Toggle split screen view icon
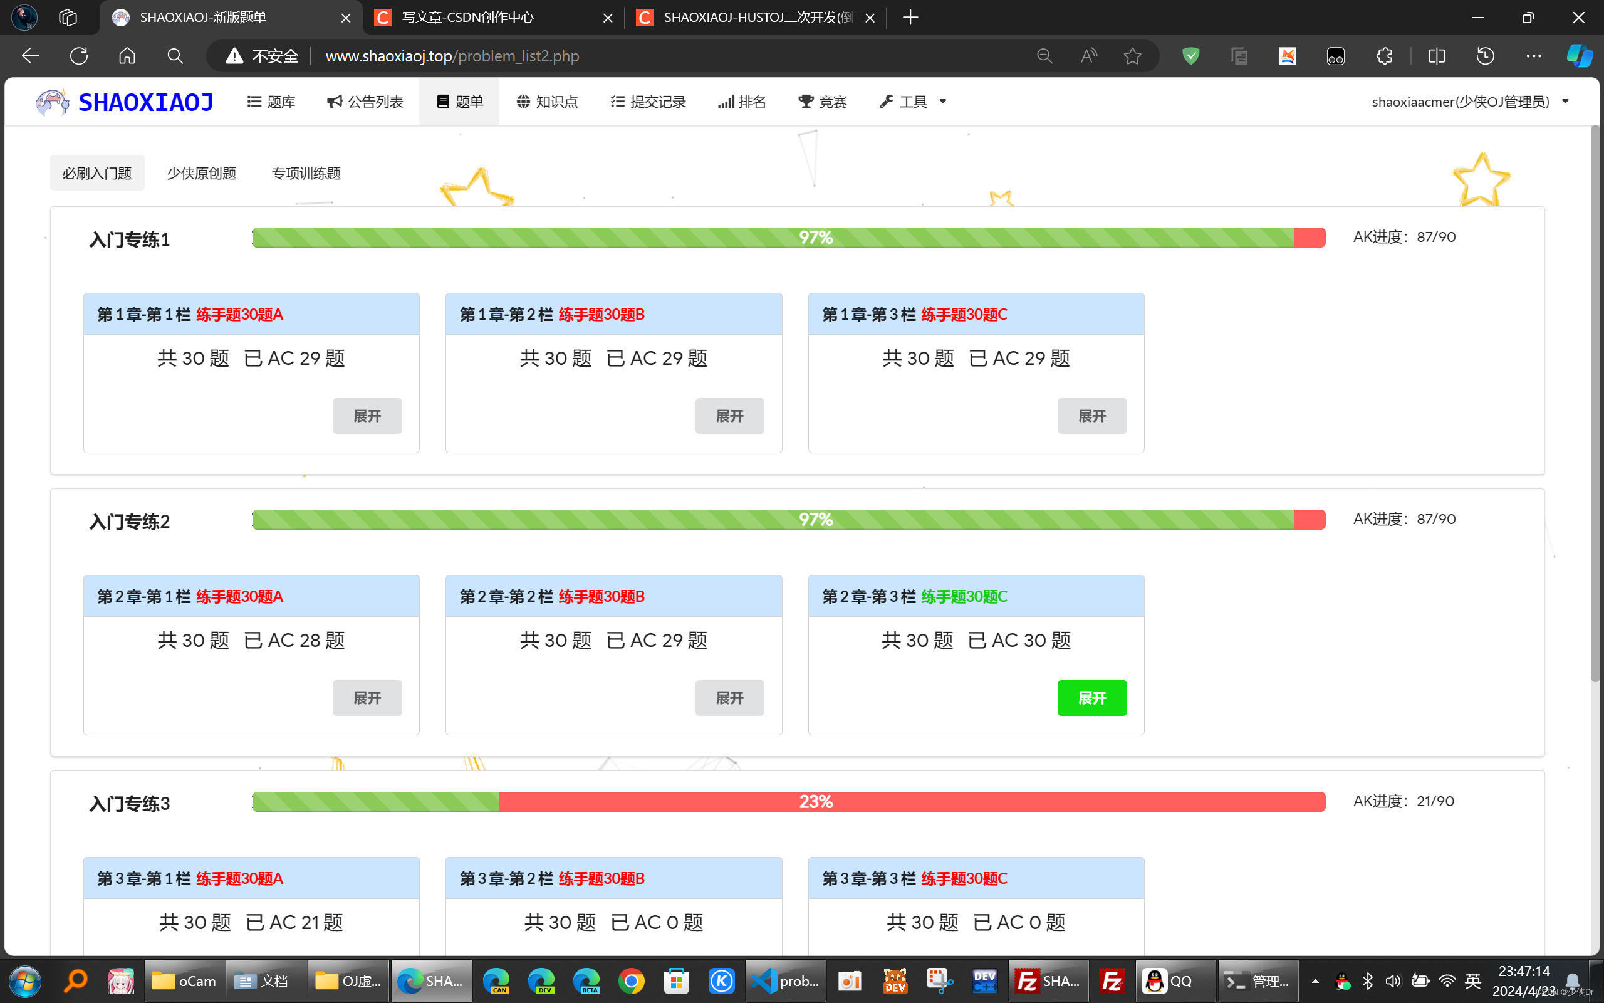1604x1003 pixels. tap(1436, 56)
